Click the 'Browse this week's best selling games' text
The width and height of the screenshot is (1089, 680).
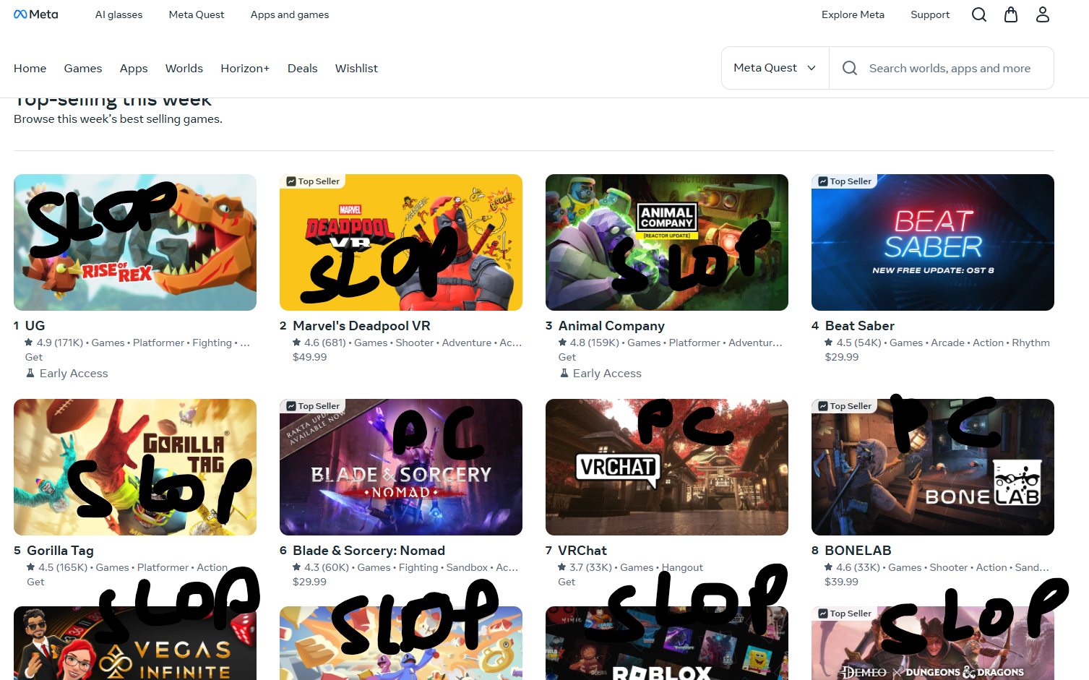[118, 119]
